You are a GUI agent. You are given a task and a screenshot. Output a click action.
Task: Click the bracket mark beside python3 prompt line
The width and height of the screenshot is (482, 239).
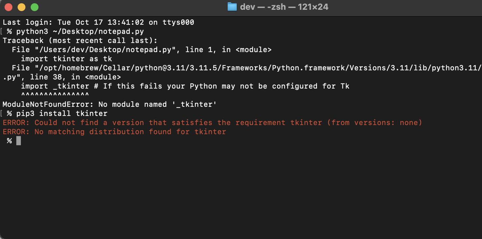pos(2,32)
